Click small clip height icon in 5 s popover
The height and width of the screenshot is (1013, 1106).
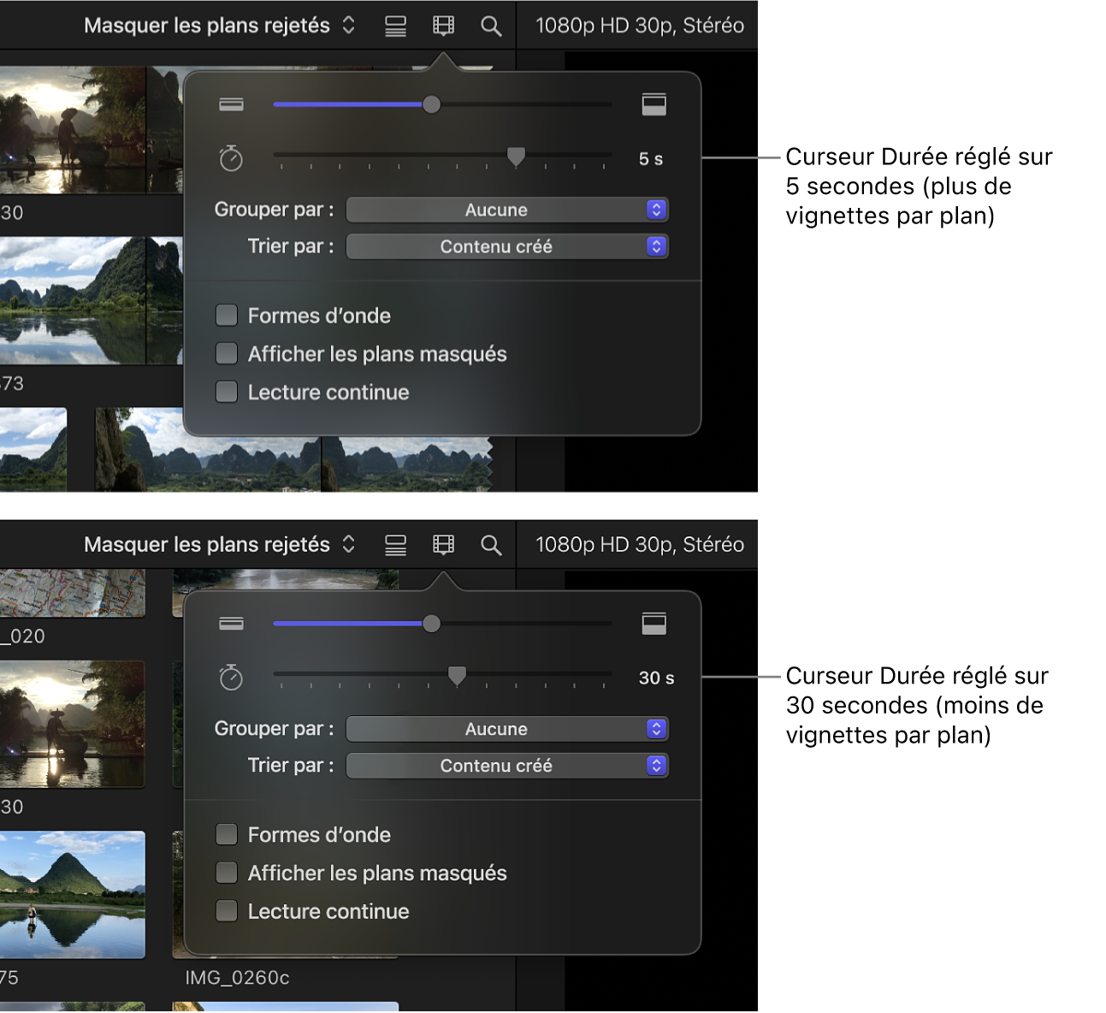click(x=231, y=104)
